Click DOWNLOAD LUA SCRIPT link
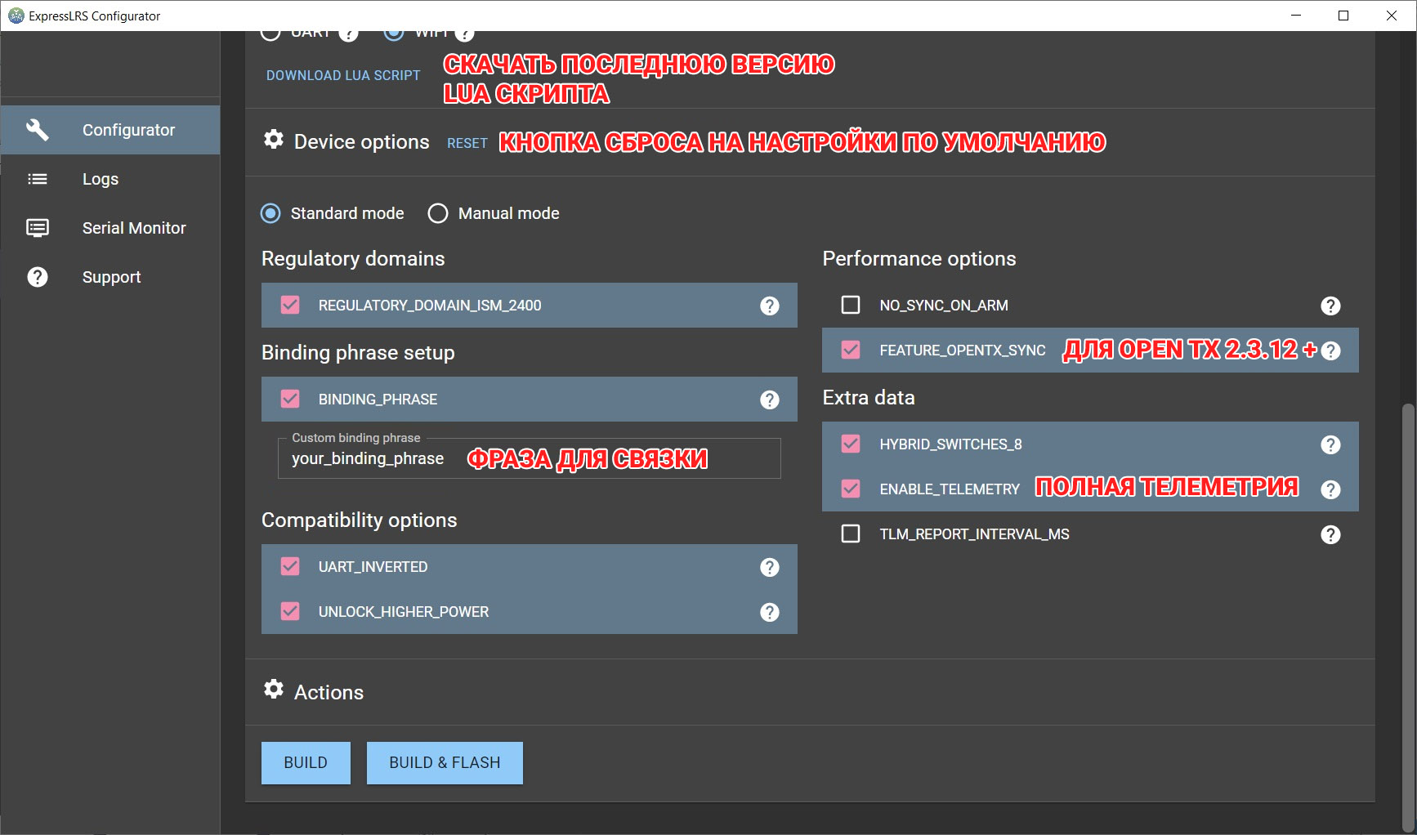This screenshot has height=835, width=1417. pyautogui.click(x=343, y=75)
